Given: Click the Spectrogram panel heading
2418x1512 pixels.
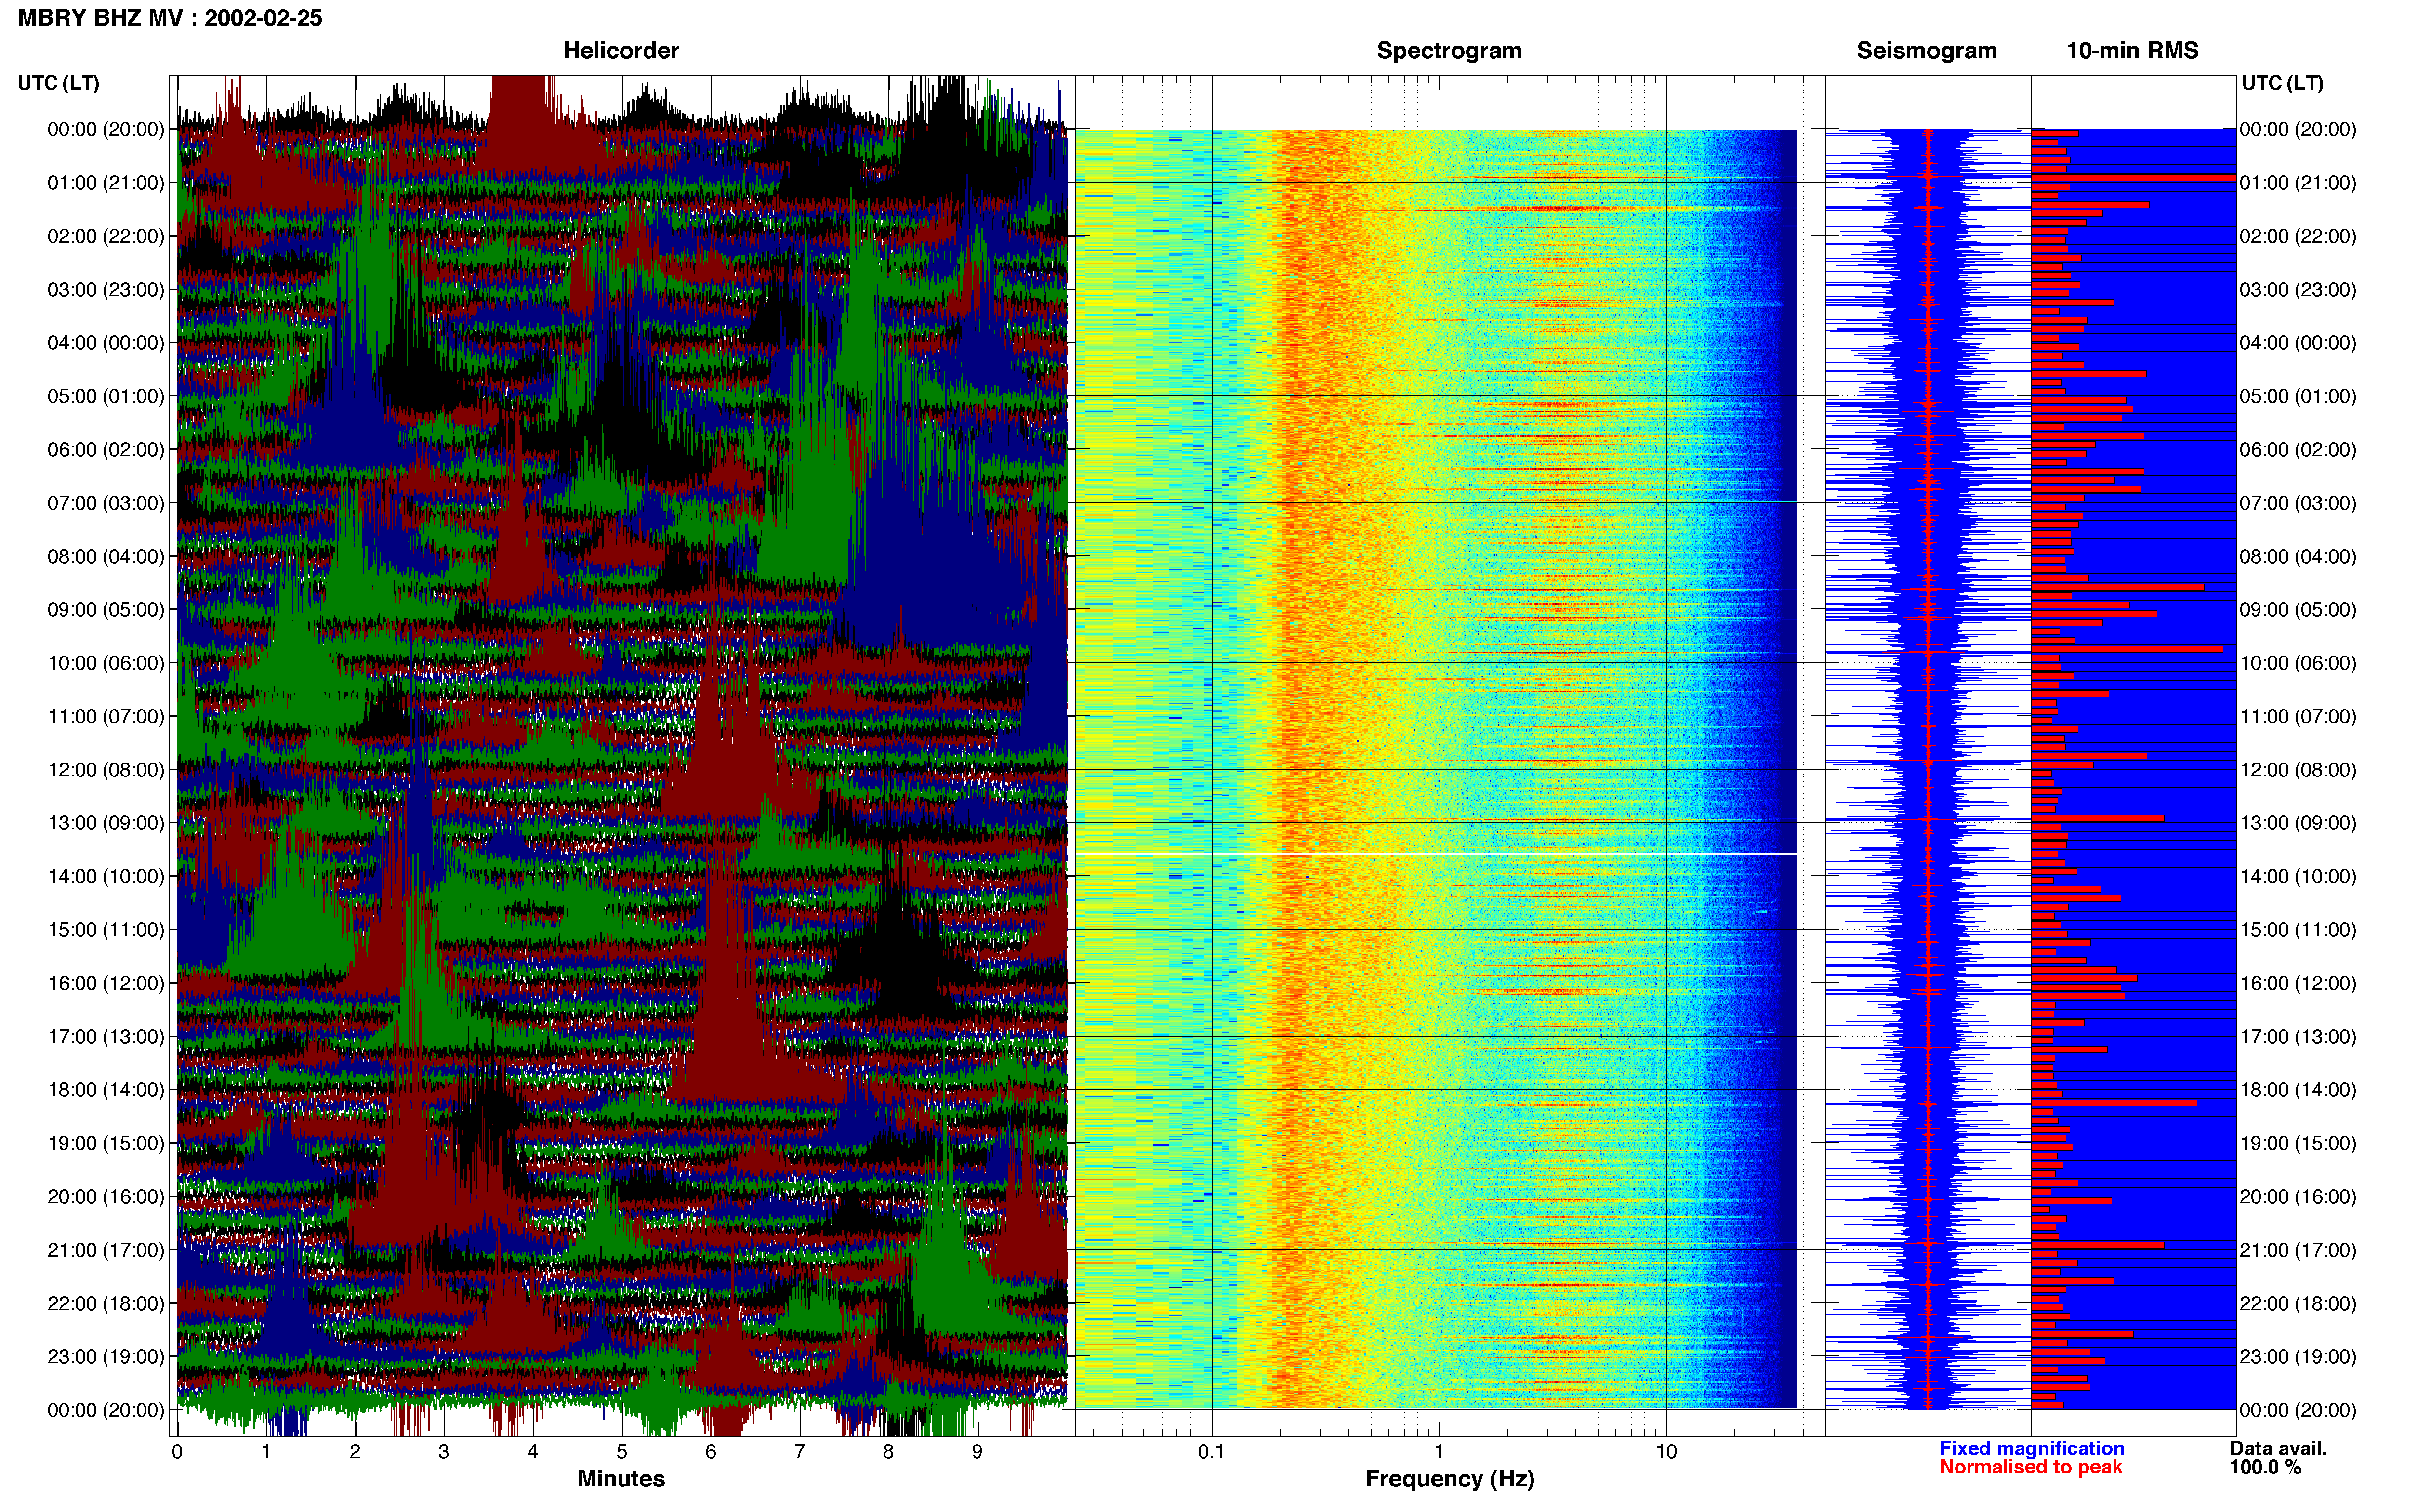Looking at the screenshot, I should (x=1449, y=50).
